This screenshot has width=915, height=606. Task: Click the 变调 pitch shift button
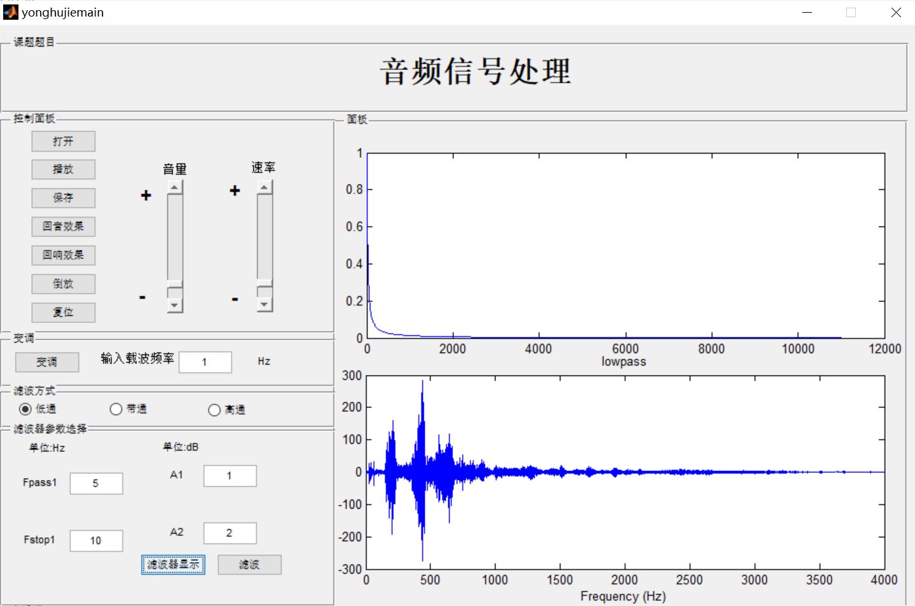[47, 362]
